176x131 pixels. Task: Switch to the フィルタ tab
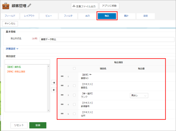(x=68, y=16)
